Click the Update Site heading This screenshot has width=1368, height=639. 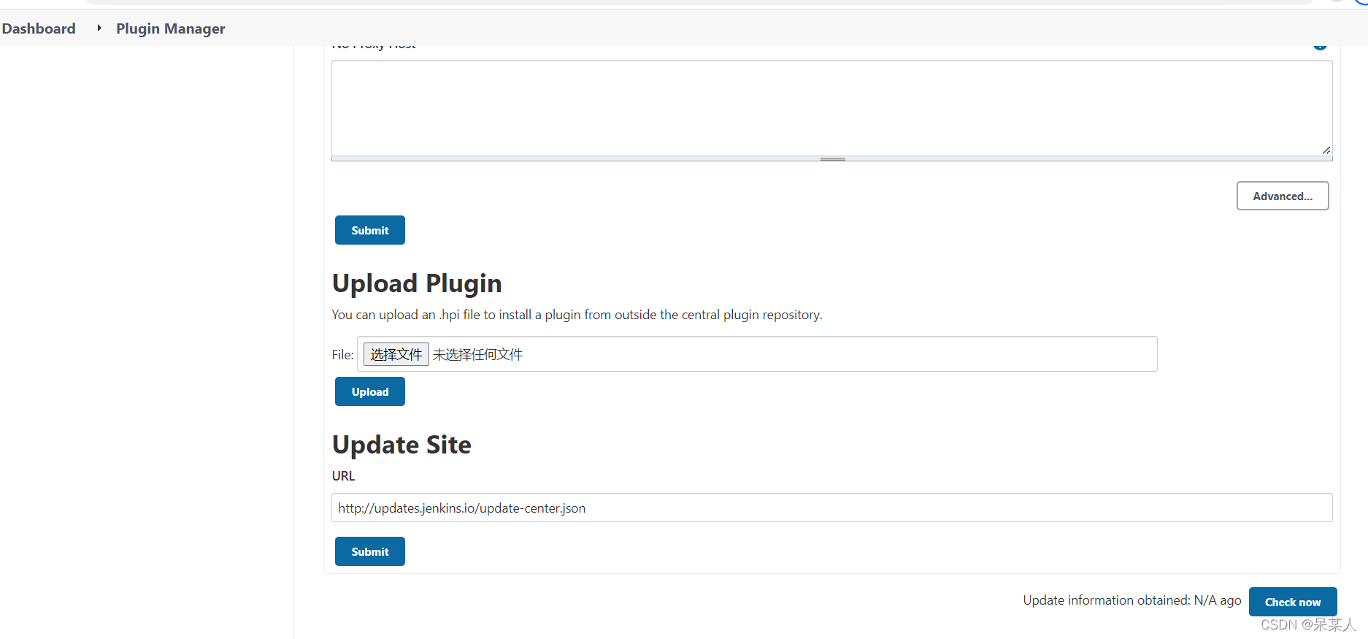401,445
